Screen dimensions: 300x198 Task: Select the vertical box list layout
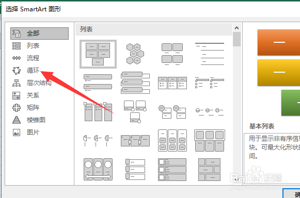pyautogui.click(x=135, y=82)
